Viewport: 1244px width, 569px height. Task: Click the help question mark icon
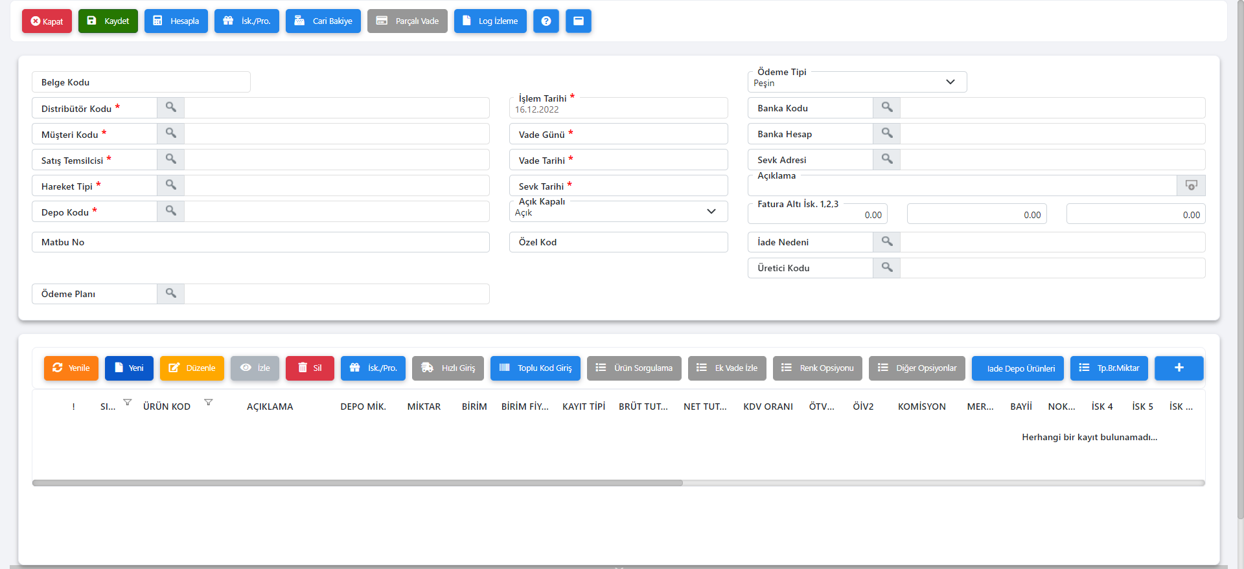click(x=546, y=21)
